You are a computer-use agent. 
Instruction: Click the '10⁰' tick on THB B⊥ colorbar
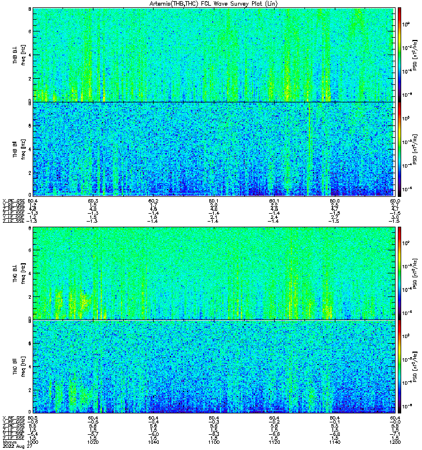406,24
